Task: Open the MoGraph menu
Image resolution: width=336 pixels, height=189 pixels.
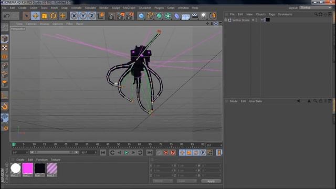Action: [129, 8]
